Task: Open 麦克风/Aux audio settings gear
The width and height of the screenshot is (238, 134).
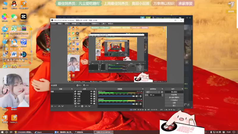Action: (x=140, y=96)
